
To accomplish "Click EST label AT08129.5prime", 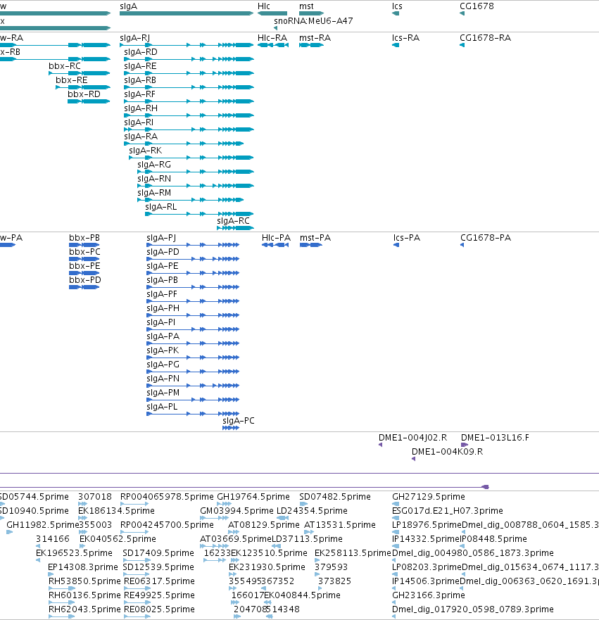I will (264, 525).
